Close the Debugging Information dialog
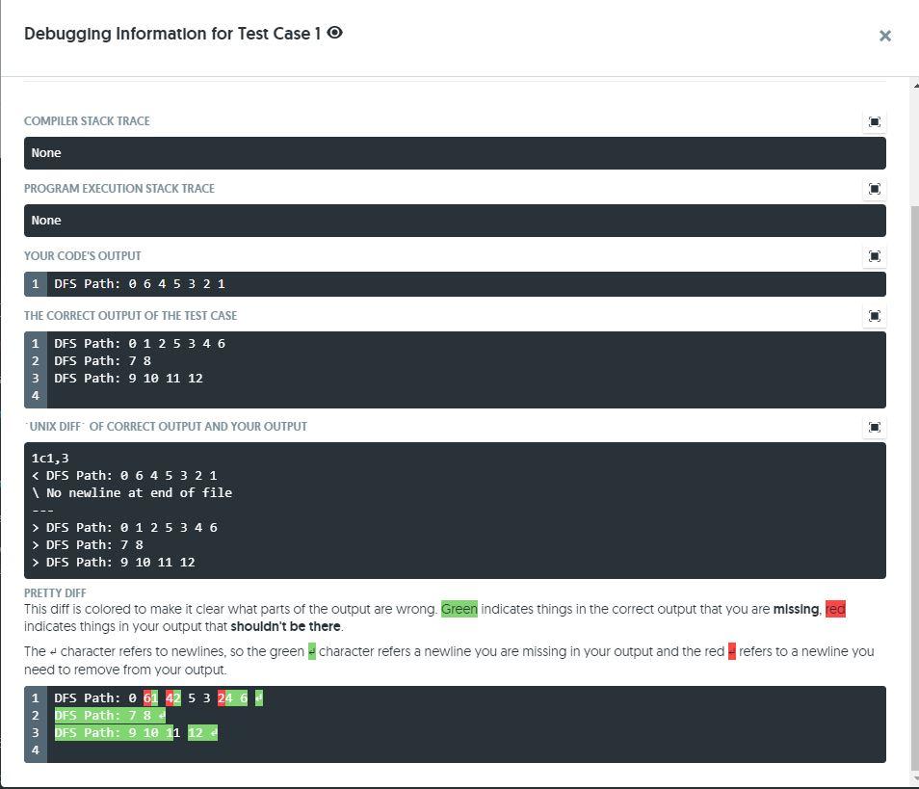This screenshot has width=919, height=789. 885,36
